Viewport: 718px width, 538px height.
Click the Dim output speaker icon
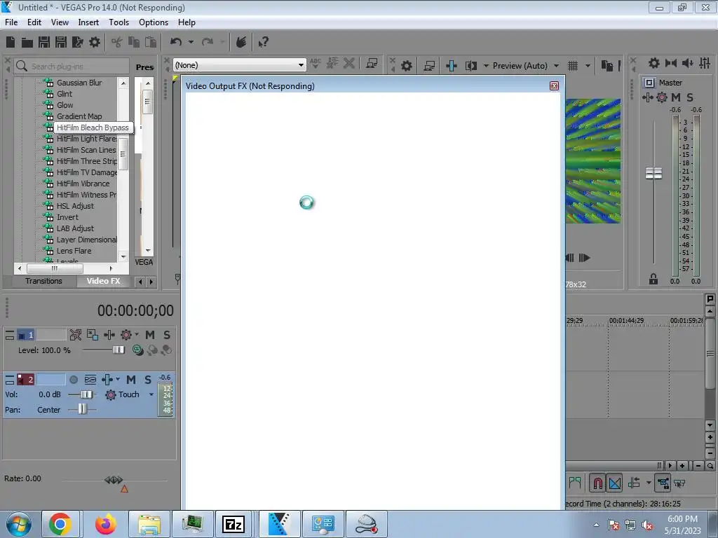(687, 63)
